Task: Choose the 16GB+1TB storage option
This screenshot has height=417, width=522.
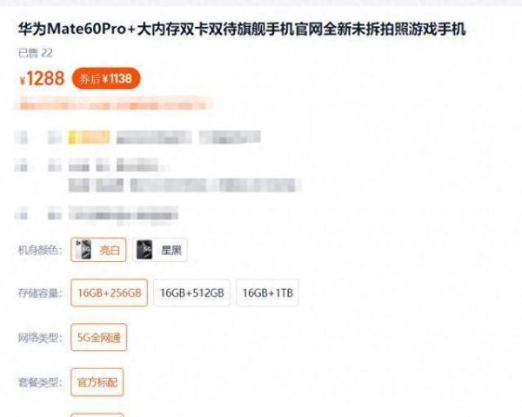Action: coord(267,293)
